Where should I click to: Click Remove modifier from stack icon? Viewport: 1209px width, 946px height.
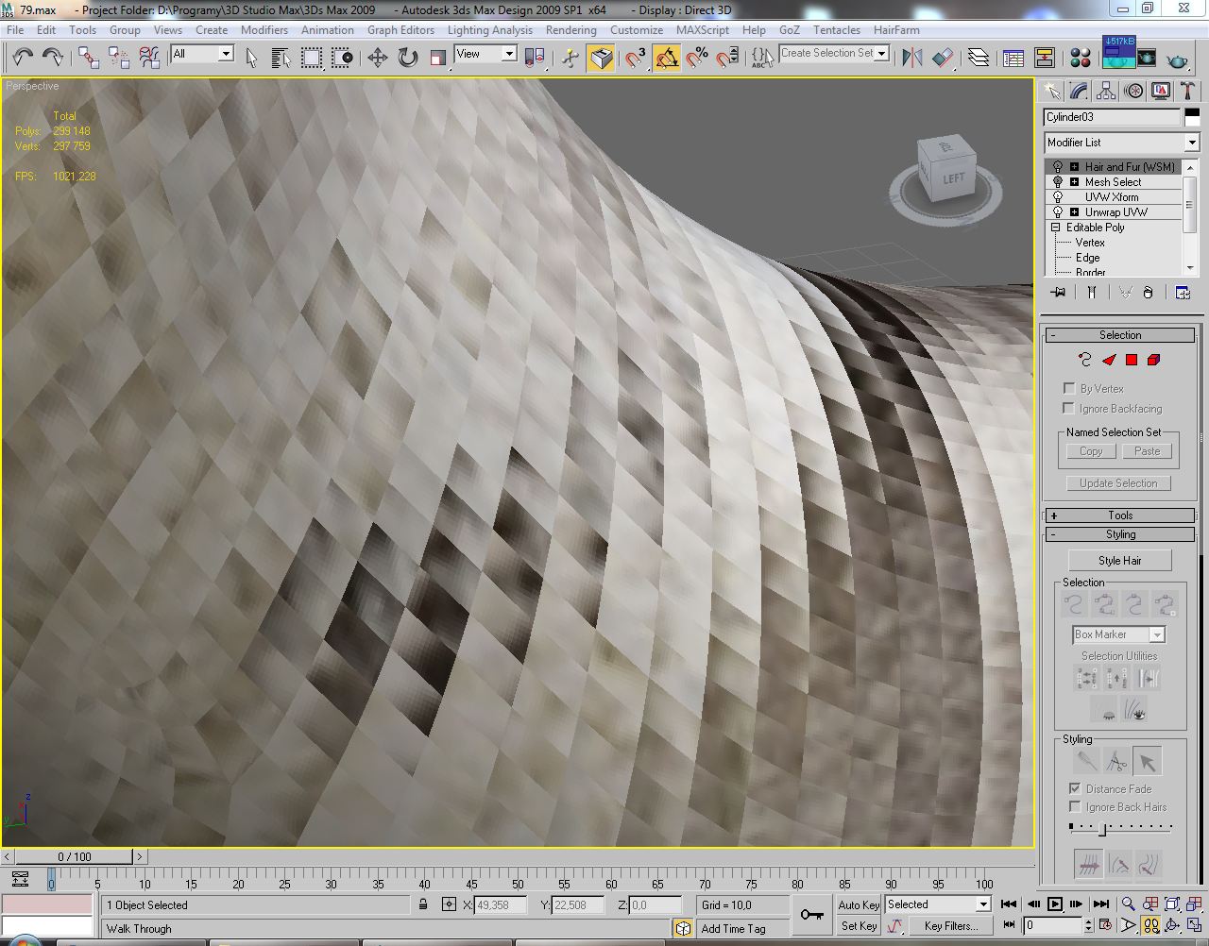(1148, 293)
